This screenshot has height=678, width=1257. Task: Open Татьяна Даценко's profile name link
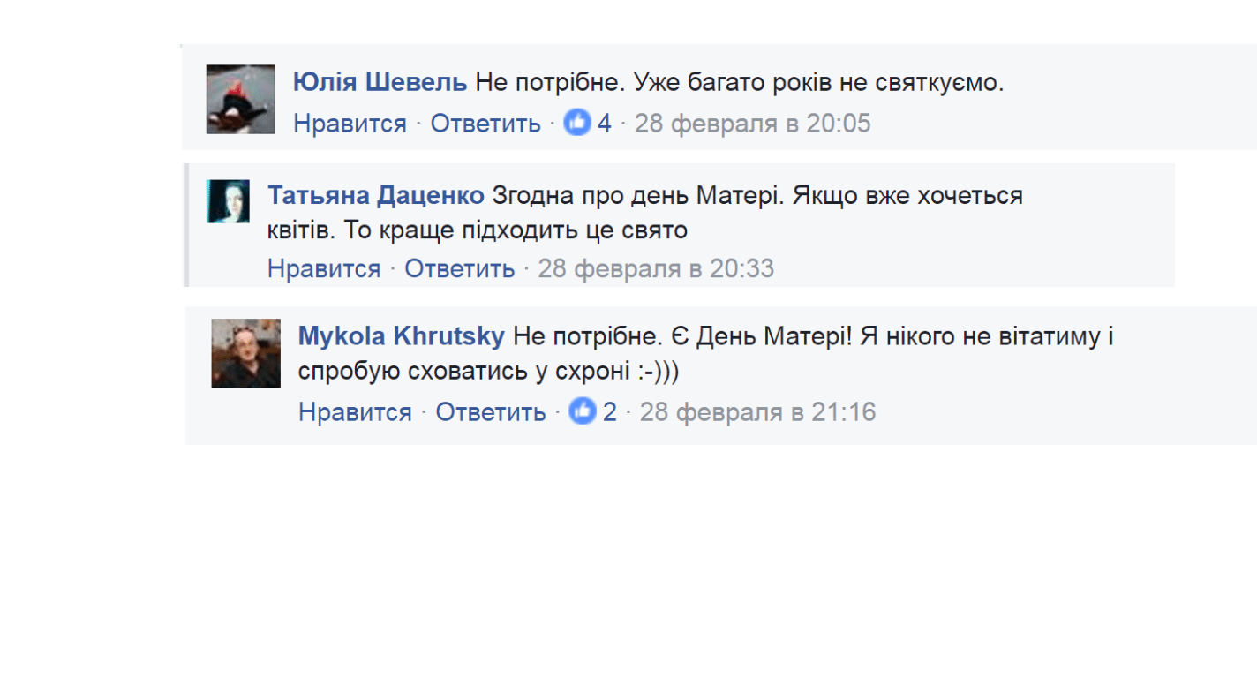(x=376, y=194)
